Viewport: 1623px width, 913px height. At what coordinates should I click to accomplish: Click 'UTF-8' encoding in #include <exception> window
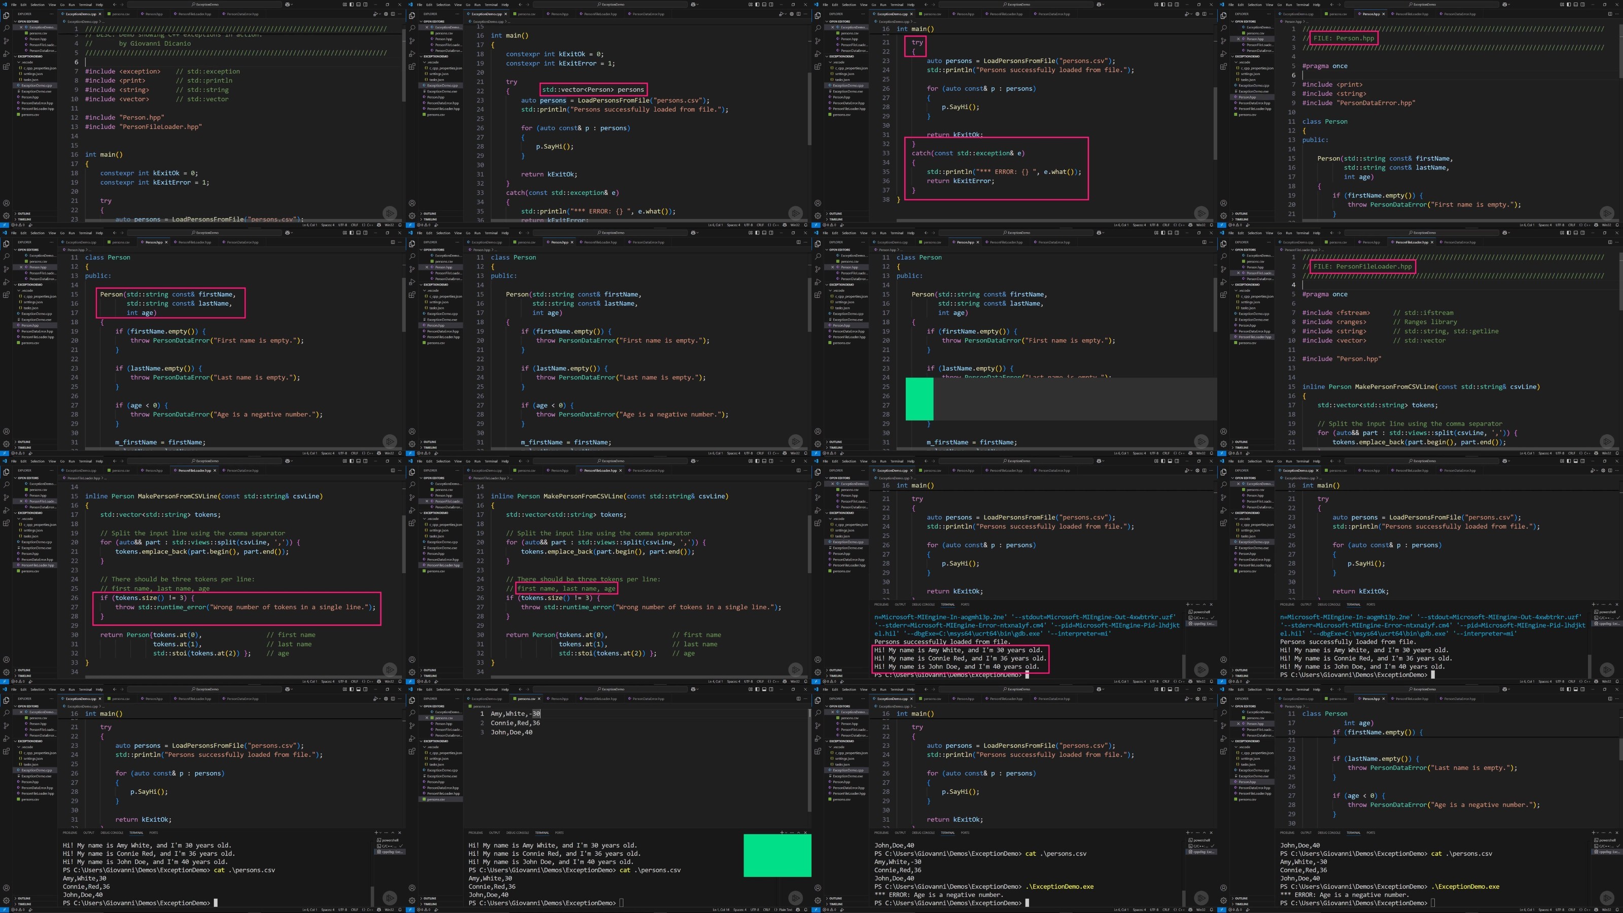point(343,226)
